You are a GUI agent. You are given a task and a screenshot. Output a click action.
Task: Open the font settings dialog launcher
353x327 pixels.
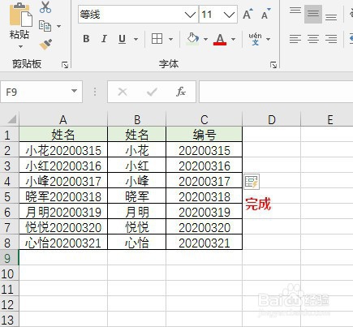(273, 65)
